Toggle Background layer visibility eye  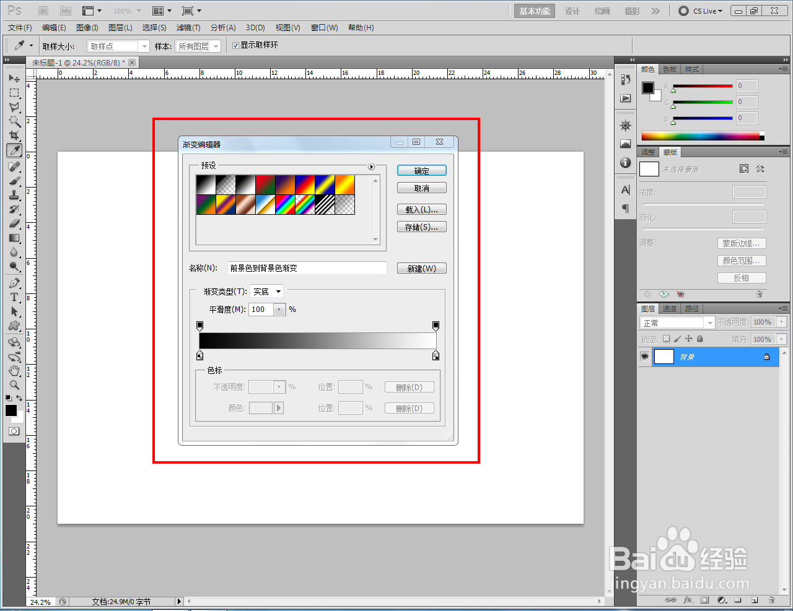tap(644, 357)
